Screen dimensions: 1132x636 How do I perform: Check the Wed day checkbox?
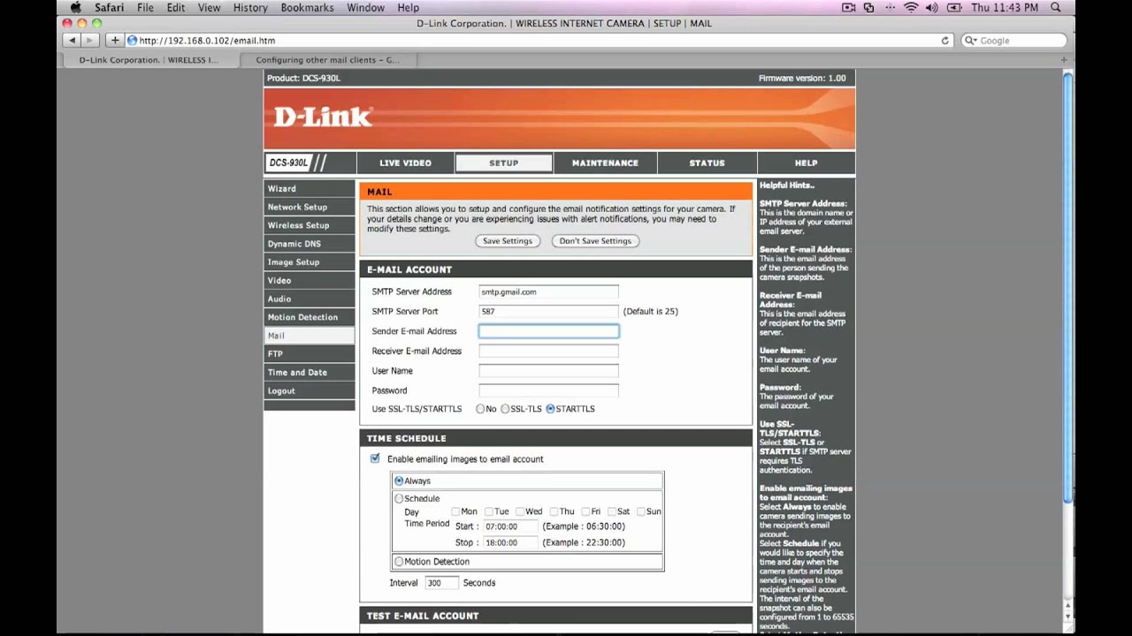521,511
